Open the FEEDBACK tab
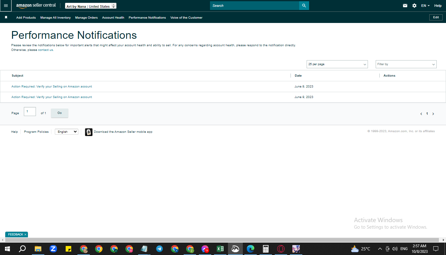 [x=15, y=235]
